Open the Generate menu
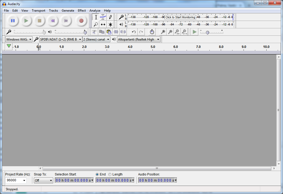The width and height of the screenshot is (283, 194). point(68,11)
